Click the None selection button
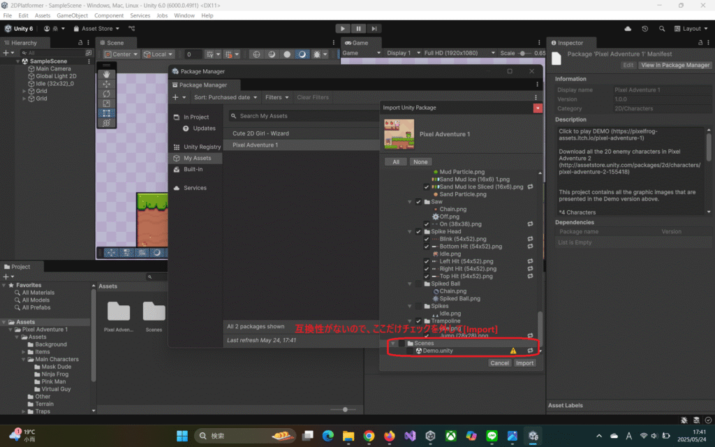 [420, 162]
